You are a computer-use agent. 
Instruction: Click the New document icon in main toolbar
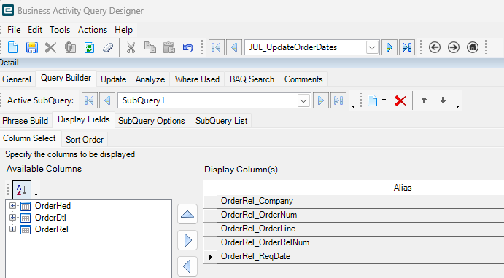pos(13,48)
